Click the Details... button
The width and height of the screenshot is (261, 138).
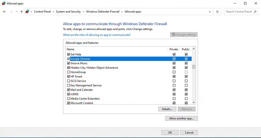point(167,109)
